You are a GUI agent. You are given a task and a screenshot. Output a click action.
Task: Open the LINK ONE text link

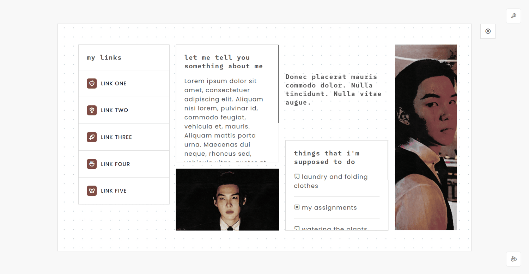pos(114,83)
